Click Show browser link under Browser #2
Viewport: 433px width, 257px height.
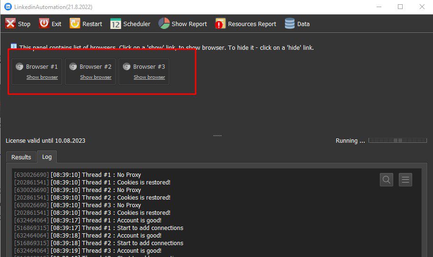(x=96, y=77)
